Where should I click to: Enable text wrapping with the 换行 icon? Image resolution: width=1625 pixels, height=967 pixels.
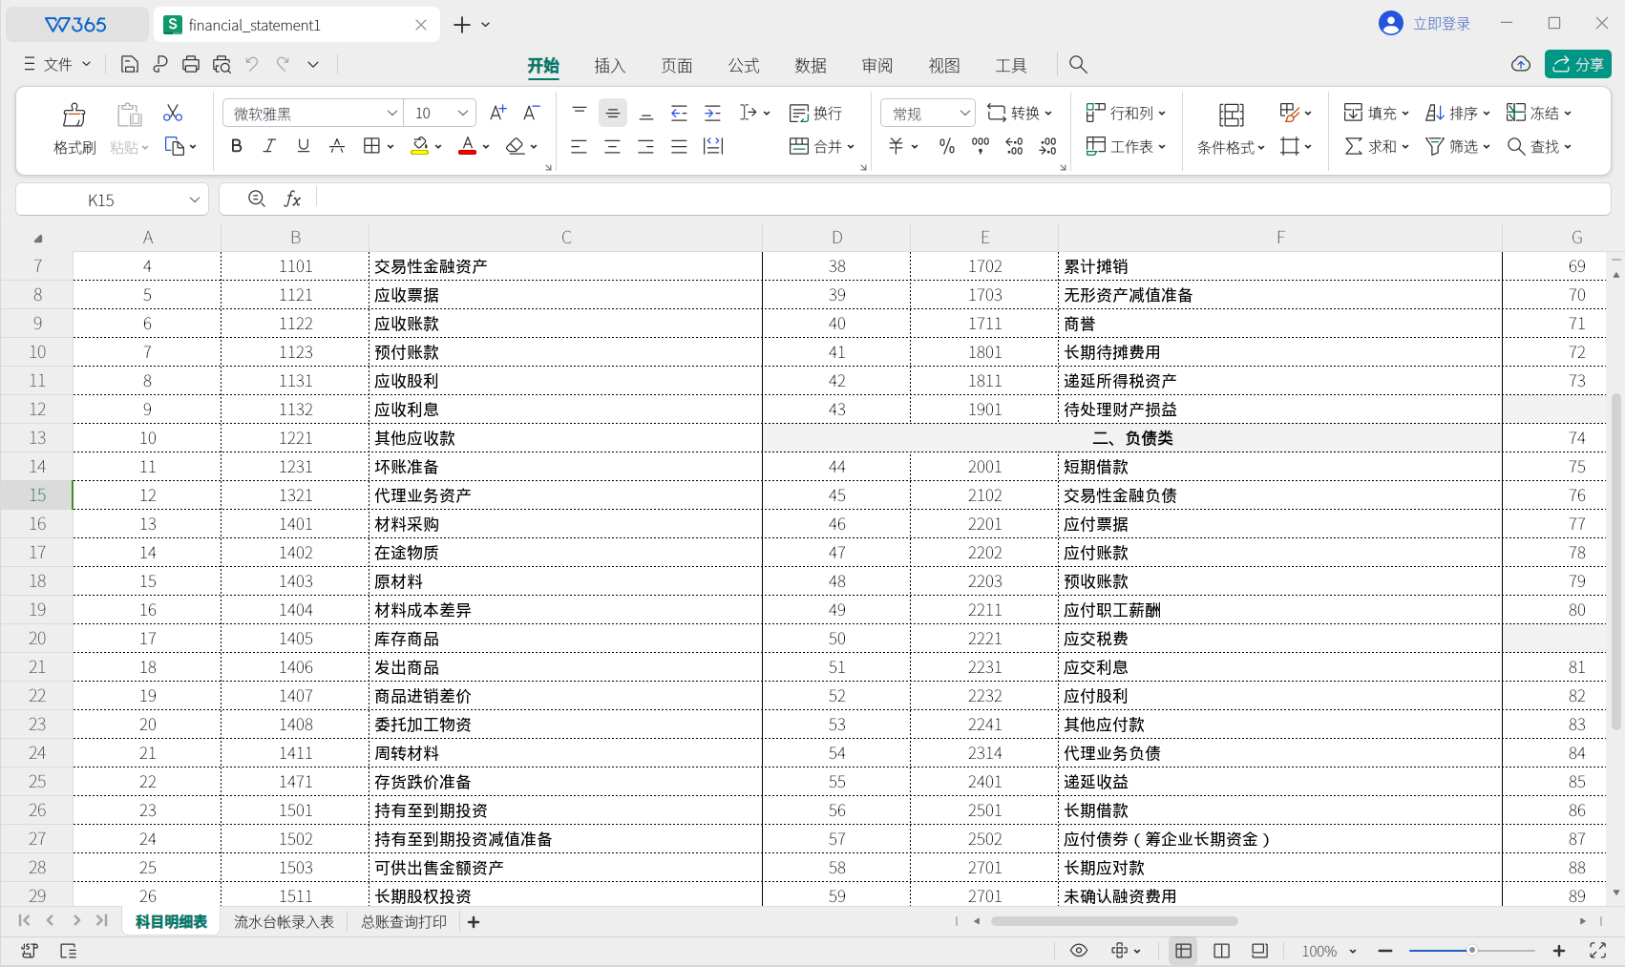(x=812, y=113)
